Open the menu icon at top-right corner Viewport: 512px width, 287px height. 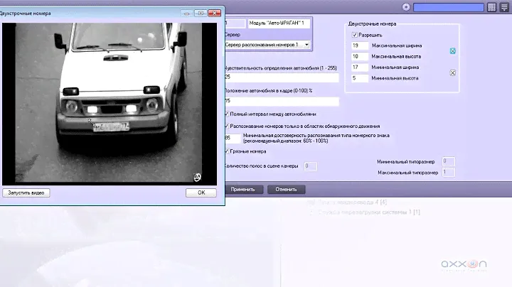tap(504, 7)
